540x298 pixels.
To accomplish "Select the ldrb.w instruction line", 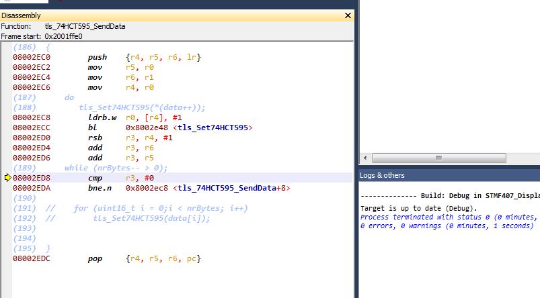I will click(x=98, y=117).
